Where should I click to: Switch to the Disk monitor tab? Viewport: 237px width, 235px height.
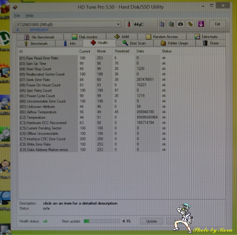(85, 37)
